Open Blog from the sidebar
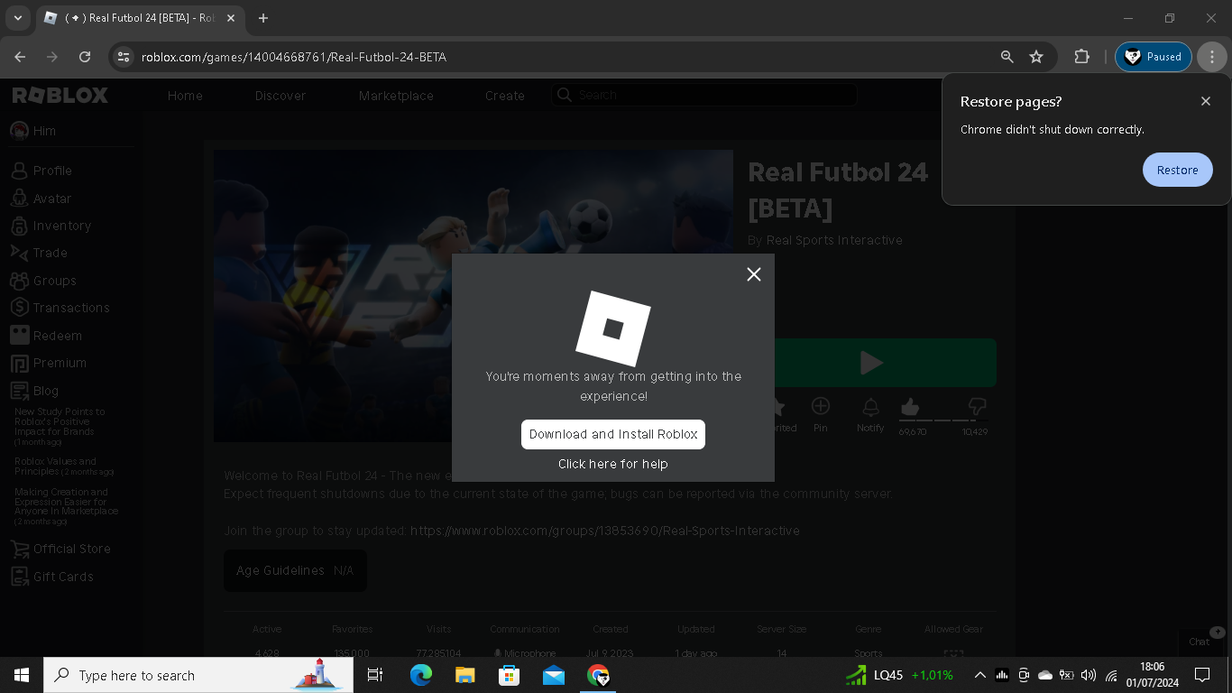This screenshot has height=693, width=1232. 34,391
